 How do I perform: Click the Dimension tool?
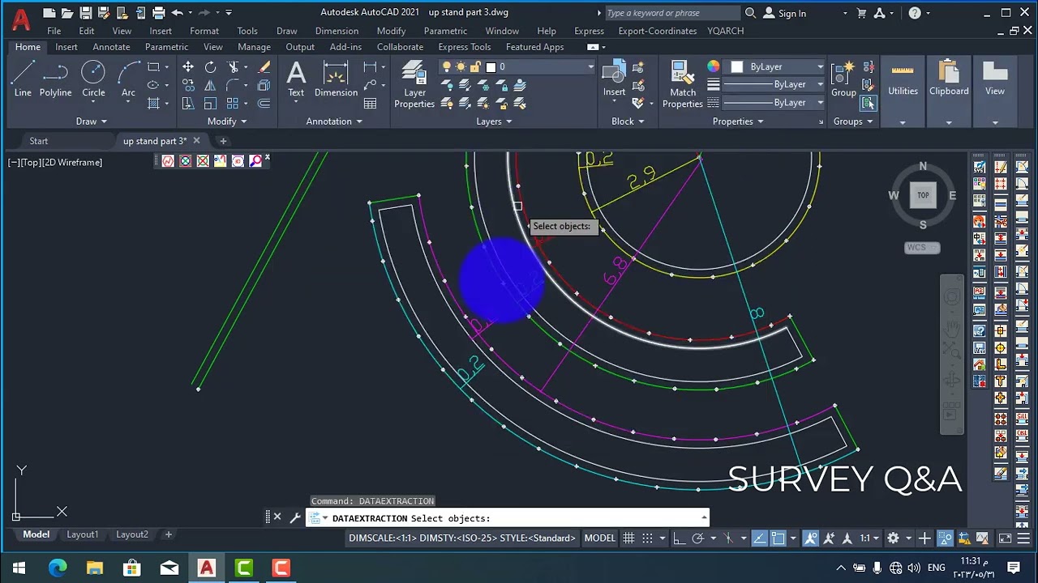[336, 79]
